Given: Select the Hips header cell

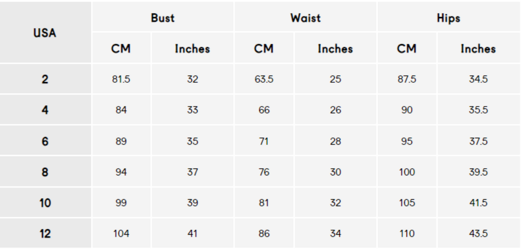Looking at the screenshot, I should click(x=448, y=18).
